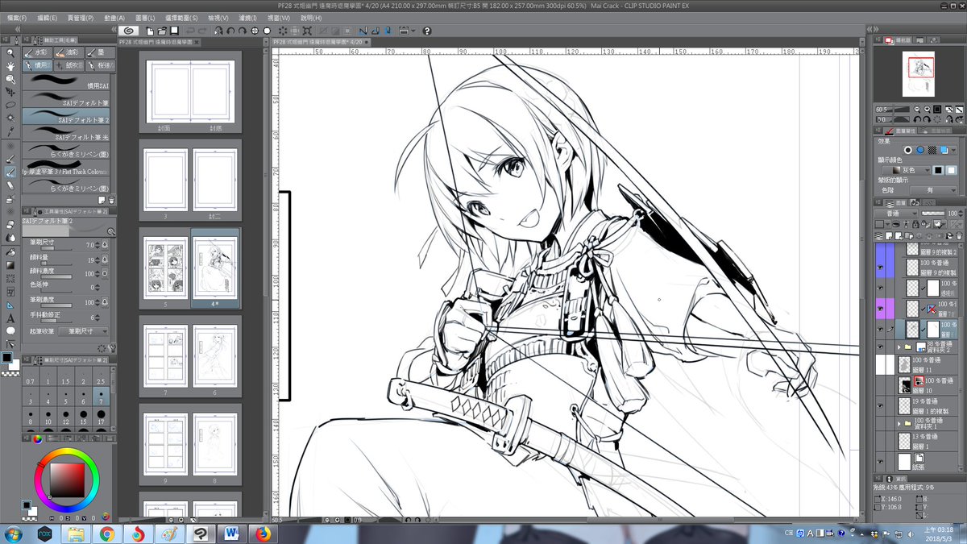Close the page manager document tab
967x544 pixels.
(197, 41)
